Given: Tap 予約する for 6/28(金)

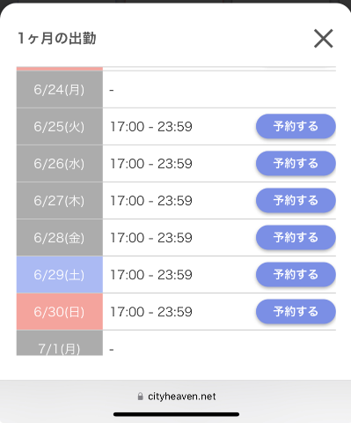Looking at the screenshot, I should tap(296, 237).
